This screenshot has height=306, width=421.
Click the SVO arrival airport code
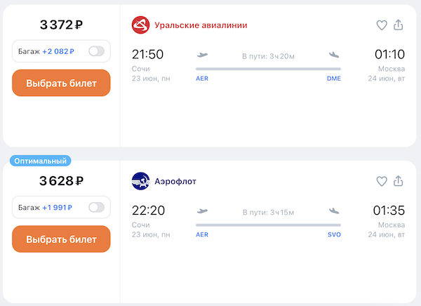334,234
